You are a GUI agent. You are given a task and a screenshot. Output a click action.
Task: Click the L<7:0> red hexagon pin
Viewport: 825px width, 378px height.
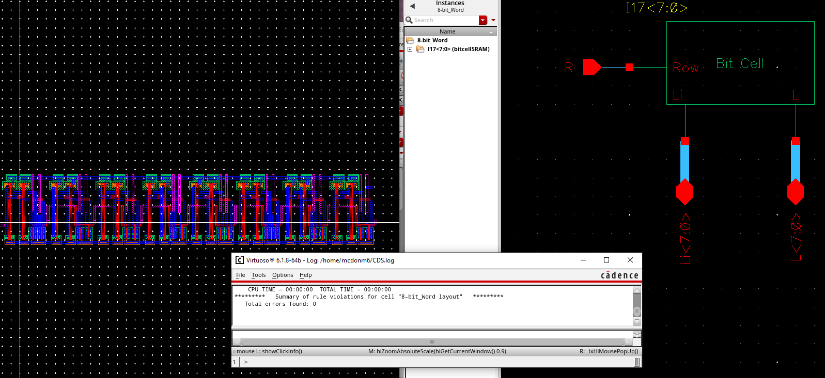795,192
